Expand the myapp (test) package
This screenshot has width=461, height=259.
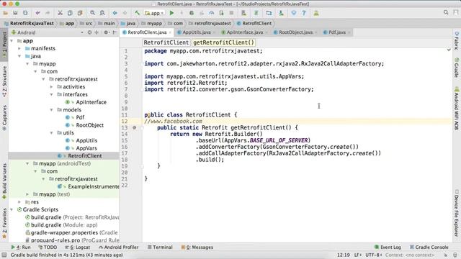click(27, 194)
